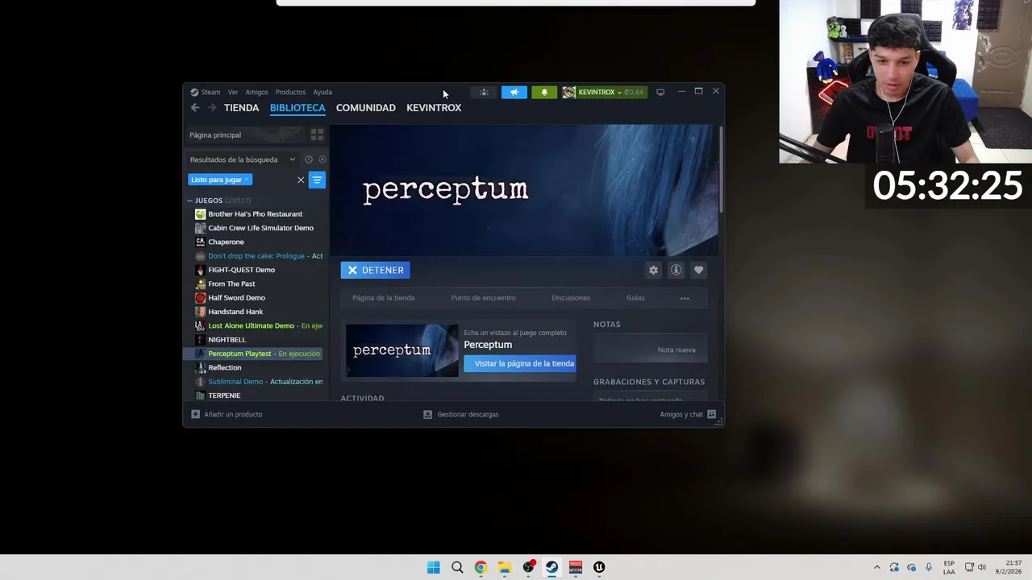The image size is (1032, 580).
Task: Open 'Página de la tienda' link
Action: (383, 298)
